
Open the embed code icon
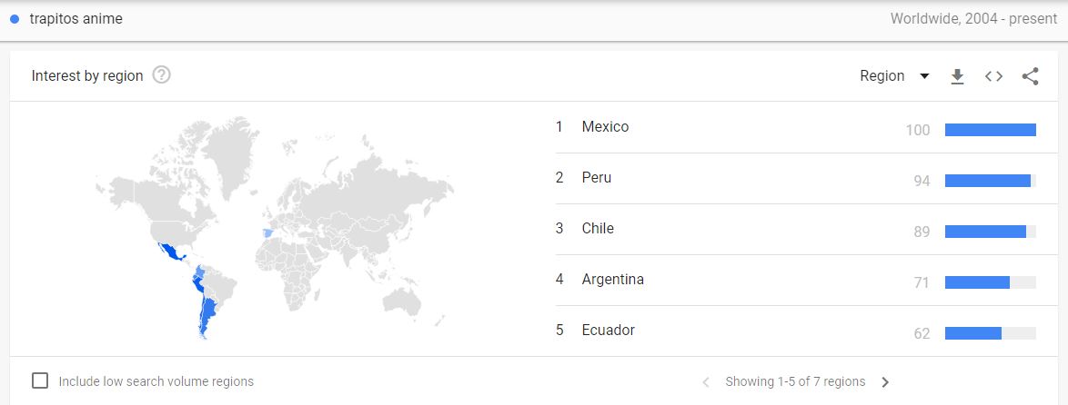point(993,76)
